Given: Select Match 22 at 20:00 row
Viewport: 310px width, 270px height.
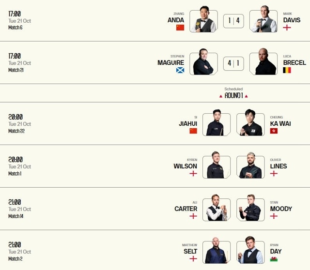Looking at the screenshot, I should (20, 124).
